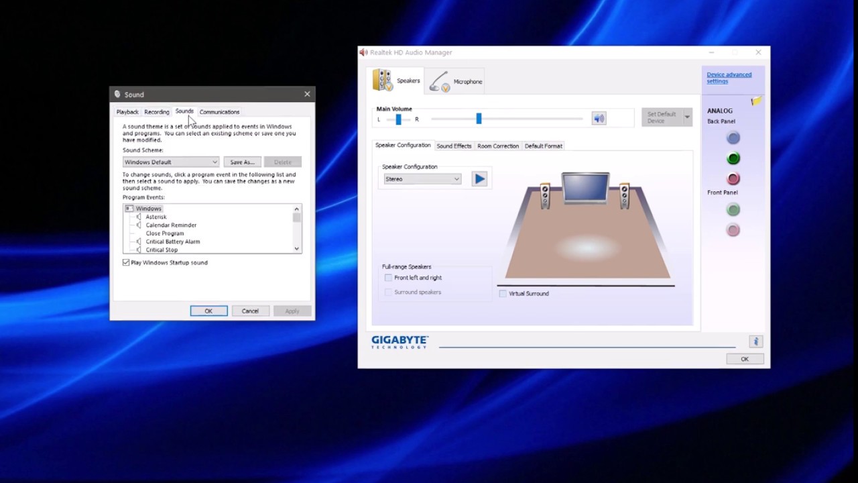Viewport: 858px width, 483px height.
Task: Open the Microphone device tab in Realtek
Action: (x=455, y=81)
